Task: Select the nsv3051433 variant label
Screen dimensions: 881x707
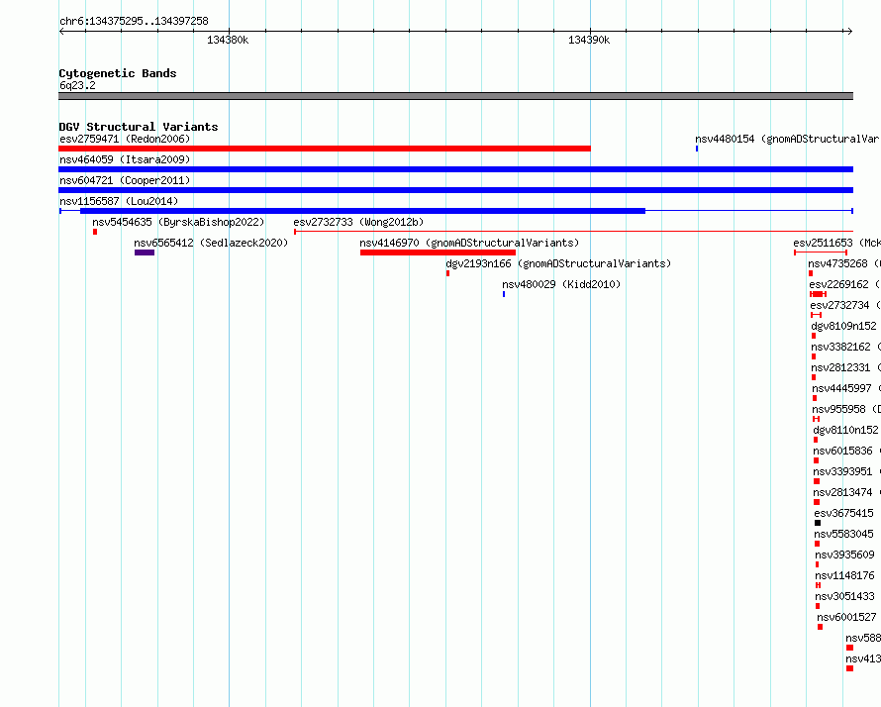Action: [x=845, y=596]
